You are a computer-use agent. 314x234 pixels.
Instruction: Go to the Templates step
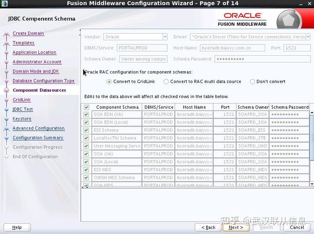click(x=23, y=43)
